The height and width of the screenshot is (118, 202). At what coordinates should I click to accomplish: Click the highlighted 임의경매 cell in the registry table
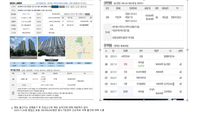click(x=125, y=91)
